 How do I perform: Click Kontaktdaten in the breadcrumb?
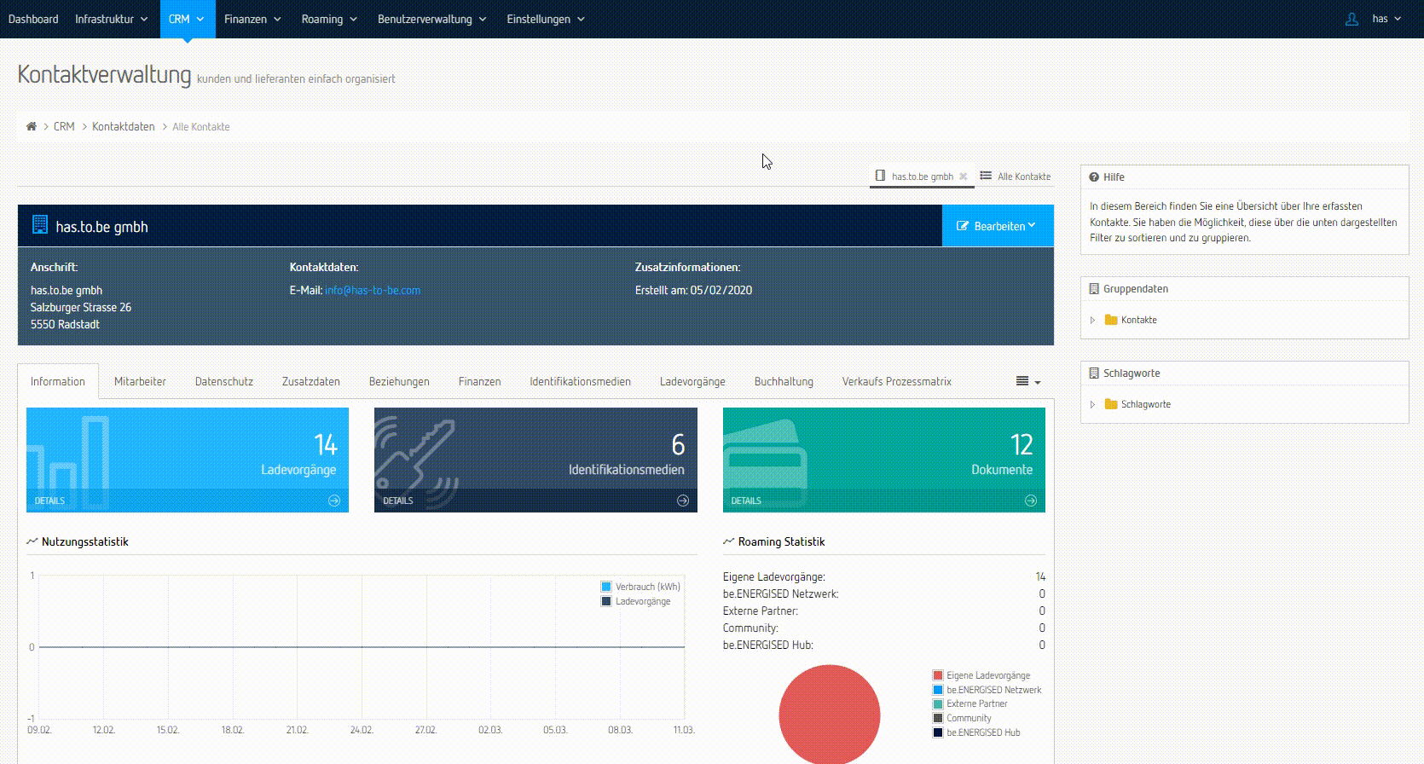click(124, 126)
